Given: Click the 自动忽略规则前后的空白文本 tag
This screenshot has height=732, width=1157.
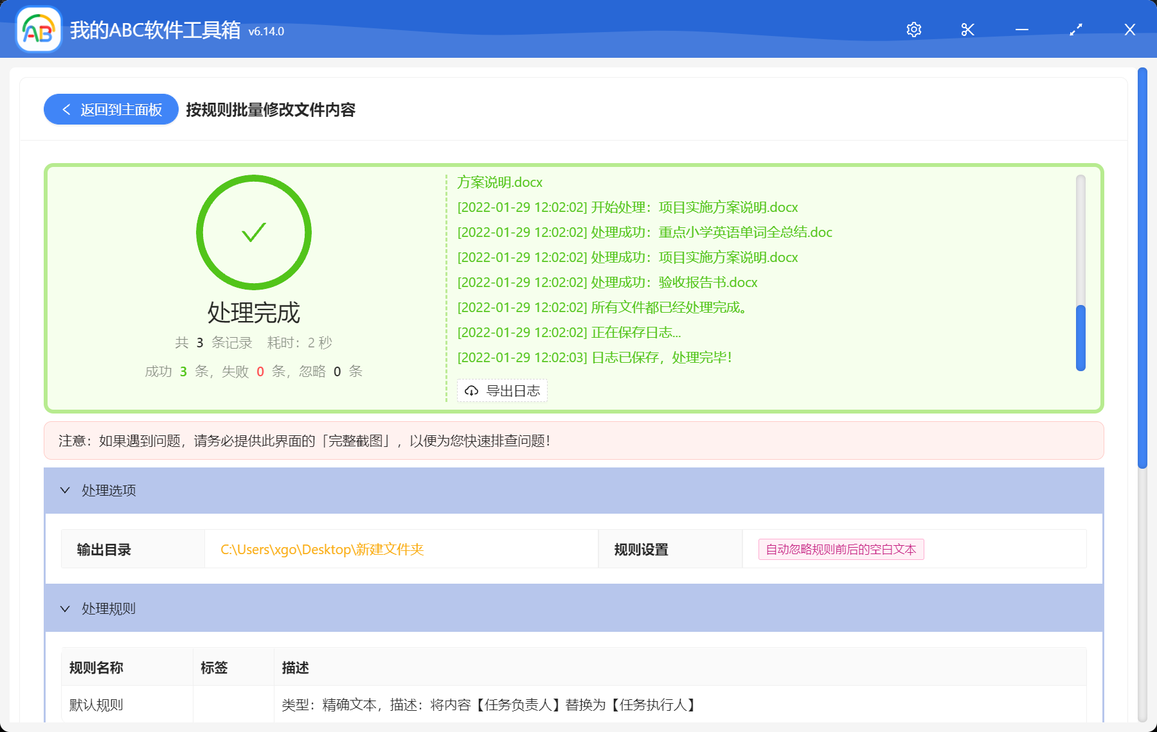Looking at the screenshot, I should tap(841, 550).
